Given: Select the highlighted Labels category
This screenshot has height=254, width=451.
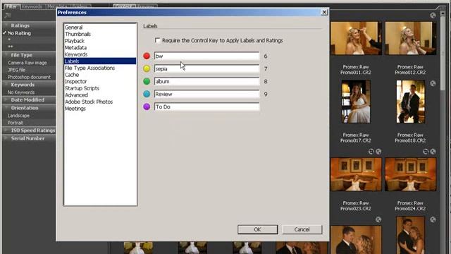Looking at the screenshot, I should coord(100,61).
